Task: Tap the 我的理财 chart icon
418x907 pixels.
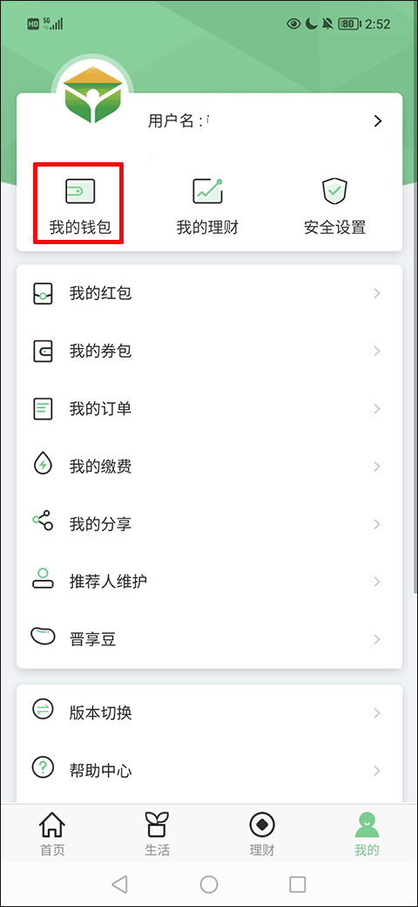Action: (x=207, y=191)
